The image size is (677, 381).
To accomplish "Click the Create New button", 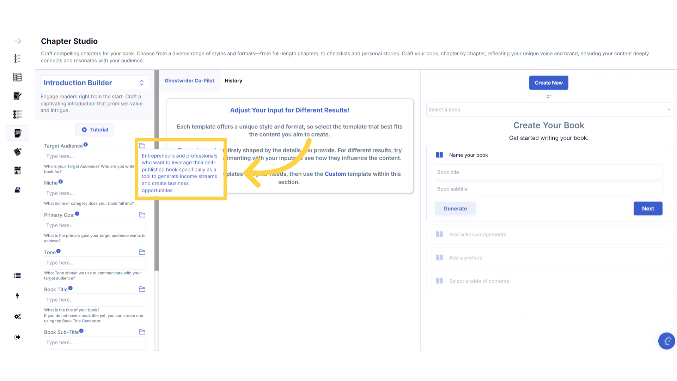I will [548, 83].
